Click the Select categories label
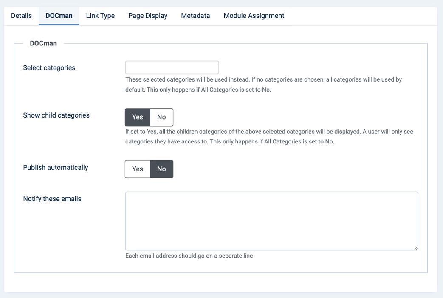443x298 pixels. click(49, 68)
